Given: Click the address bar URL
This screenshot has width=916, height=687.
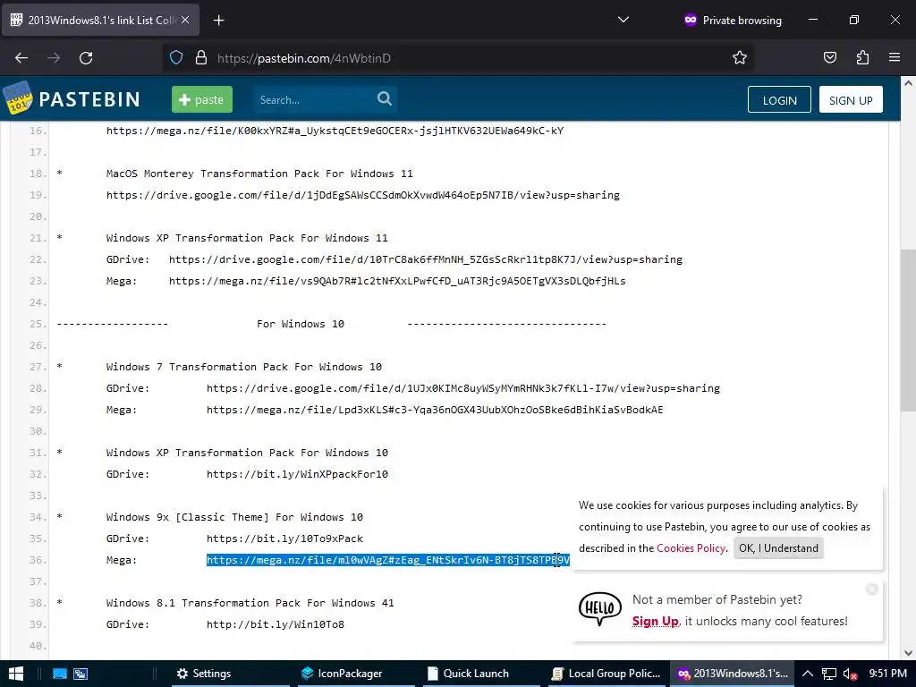Looking at the screenshot, I should [x=304, y=58].
